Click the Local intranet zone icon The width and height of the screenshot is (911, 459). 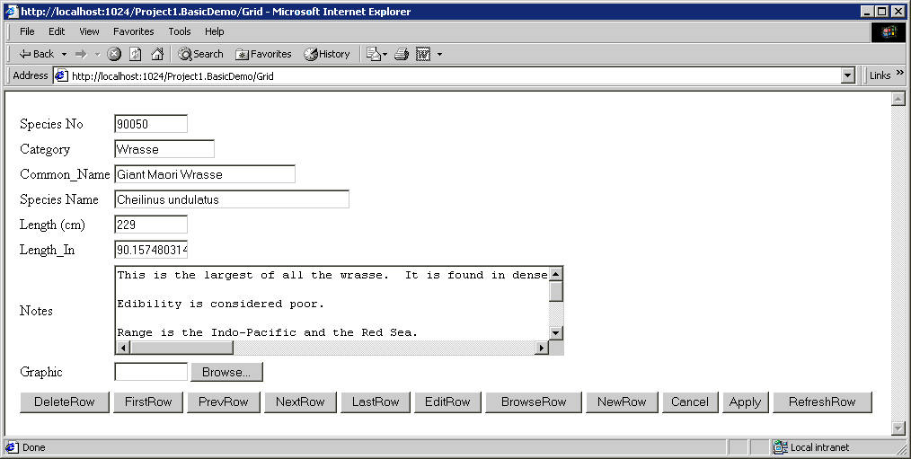780,446
